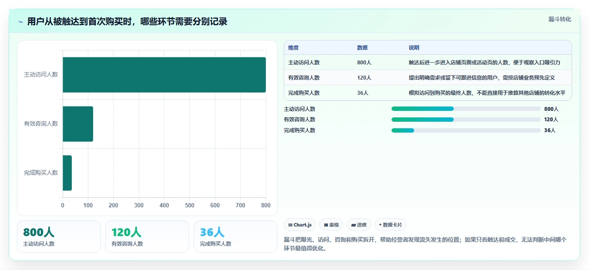Click the 主动访问人数 progress bar
589x270 pixels.
coord(466,109)
